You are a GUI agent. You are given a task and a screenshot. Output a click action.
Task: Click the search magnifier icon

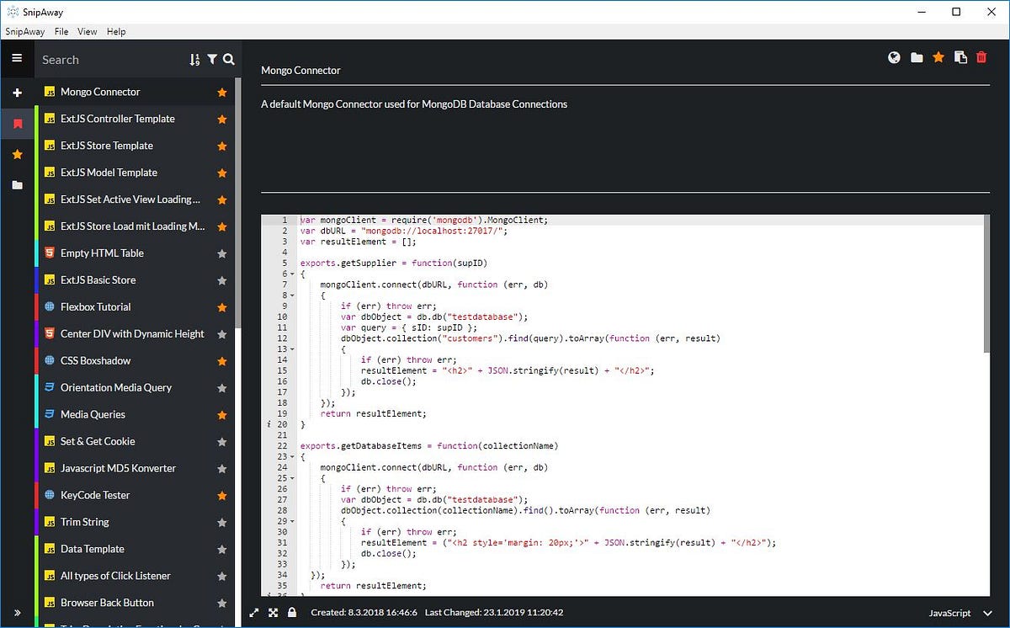tap(228, 59)
